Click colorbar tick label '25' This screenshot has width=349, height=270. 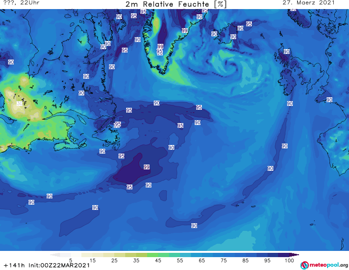[114, 260]
